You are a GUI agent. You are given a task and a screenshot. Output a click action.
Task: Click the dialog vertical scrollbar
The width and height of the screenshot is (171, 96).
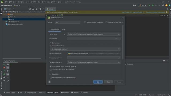pos(123,42)
